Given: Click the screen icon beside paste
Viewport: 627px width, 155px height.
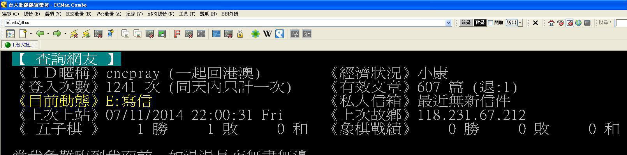Looking at the screenshot, I should (x=150, y=34).
